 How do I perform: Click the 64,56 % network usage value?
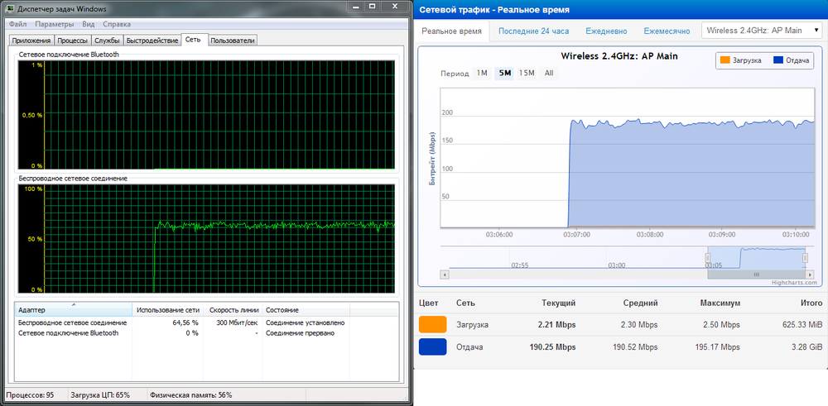pyautogui.click(x=185, y=322)
